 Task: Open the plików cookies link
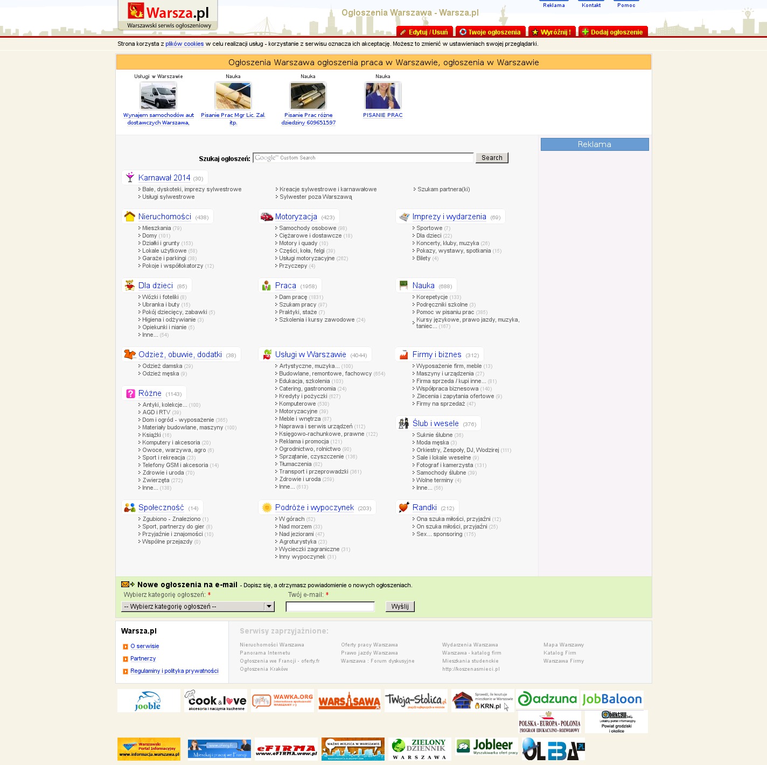click(184, 44)
